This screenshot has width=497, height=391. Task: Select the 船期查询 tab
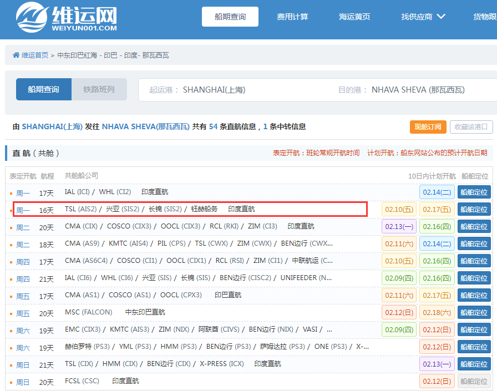coord(43,89)
